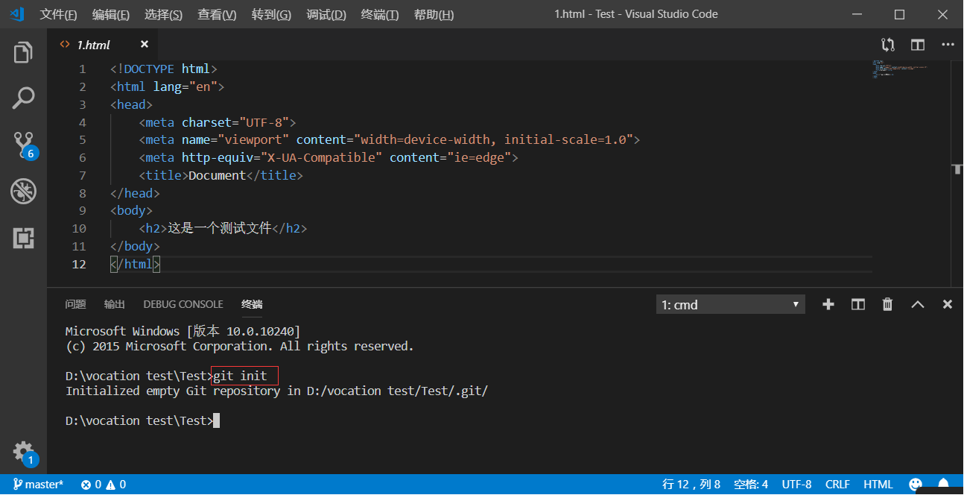Open Source Control with 6 changes

(24, 145)
